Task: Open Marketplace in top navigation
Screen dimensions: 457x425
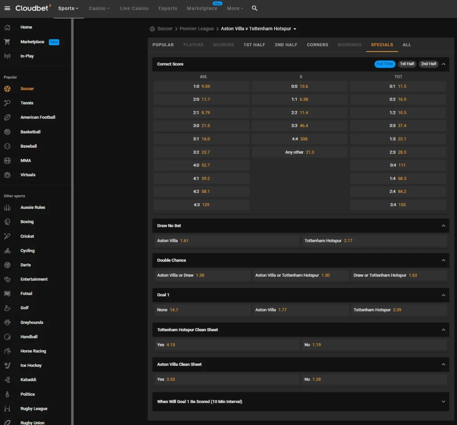Action: click(202, 8)
